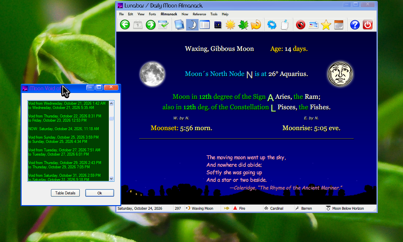Open the Help menu
Viewport: 403px width, 242px height.
tap(225, 14)
